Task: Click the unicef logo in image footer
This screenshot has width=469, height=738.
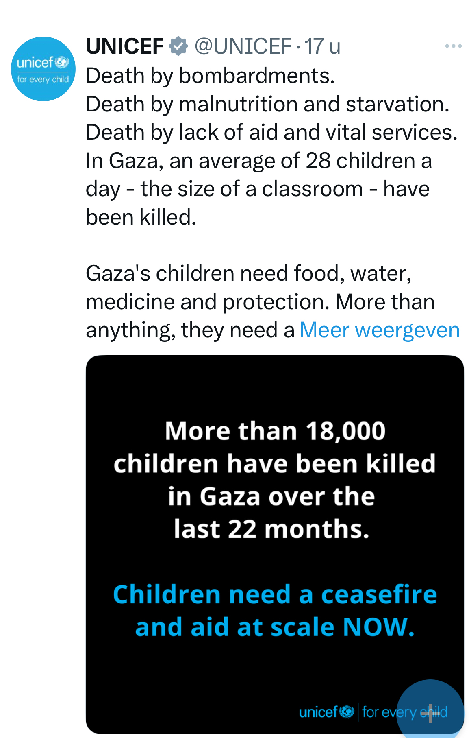Action: coord(326,712)
